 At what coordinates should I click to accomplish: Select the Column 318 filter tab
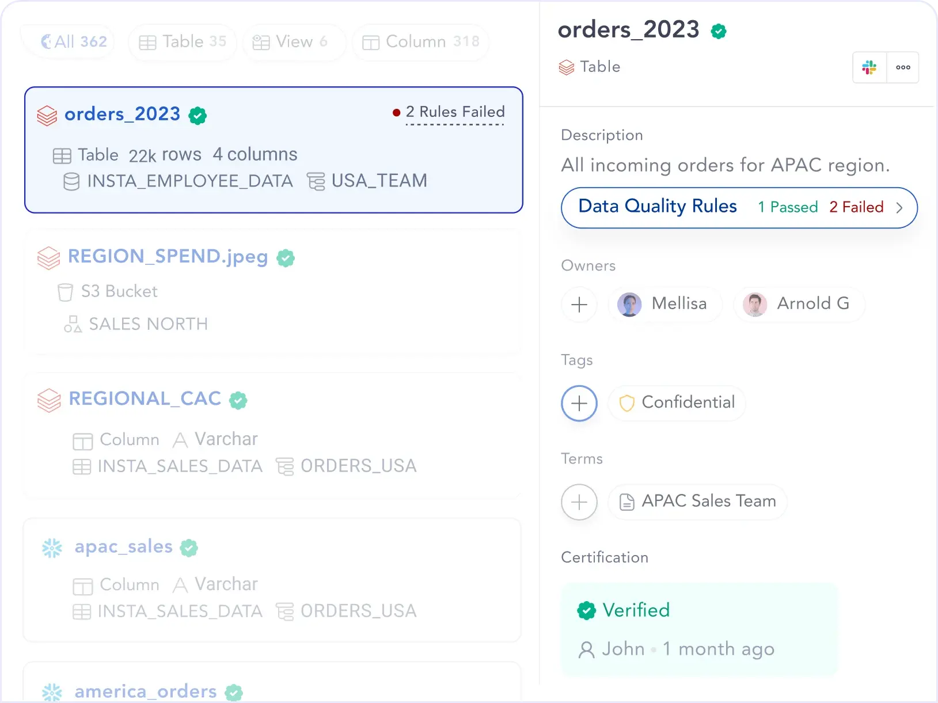[420, 41]
